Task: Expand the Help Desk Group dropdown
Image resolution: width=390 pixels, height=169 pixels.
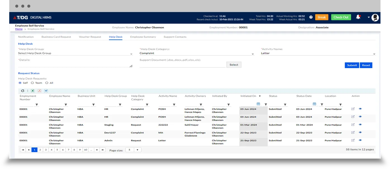Action: pyautogui.click(x=131, y=54)
